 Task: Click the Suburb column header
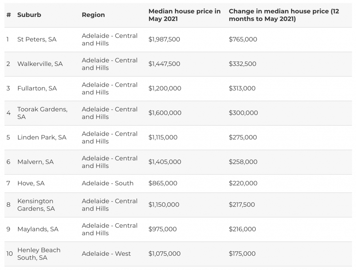(x=29, y=15)
